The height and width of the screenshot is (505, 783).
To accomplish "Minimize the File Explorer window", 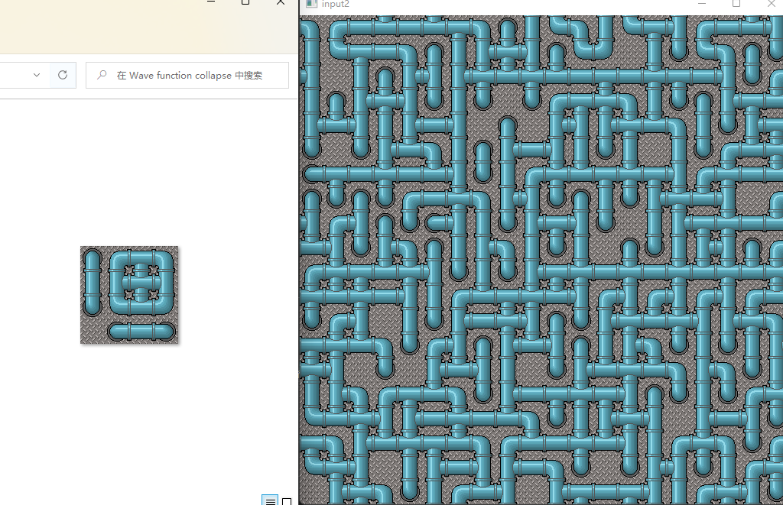I will tap(211, 2).
